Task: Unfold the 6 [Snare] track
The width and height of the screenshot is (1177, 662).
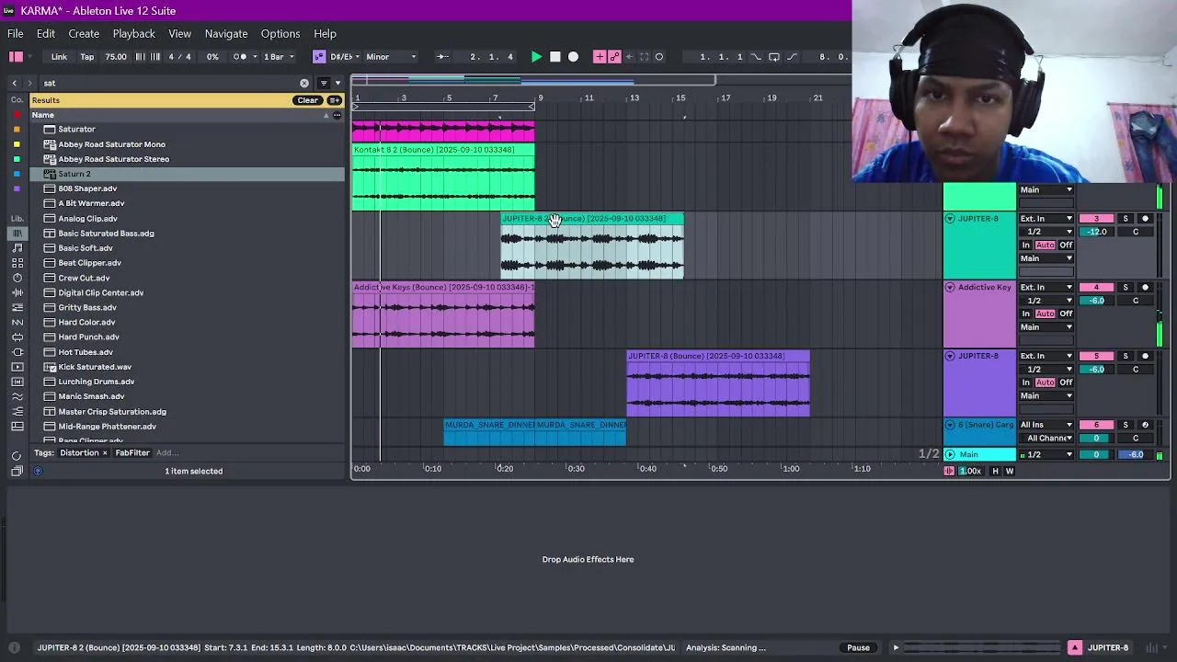Action: point(950,425)
